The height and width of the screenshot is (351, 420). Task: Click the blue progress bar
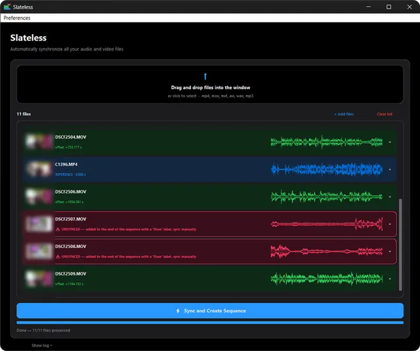pos(210,323)
